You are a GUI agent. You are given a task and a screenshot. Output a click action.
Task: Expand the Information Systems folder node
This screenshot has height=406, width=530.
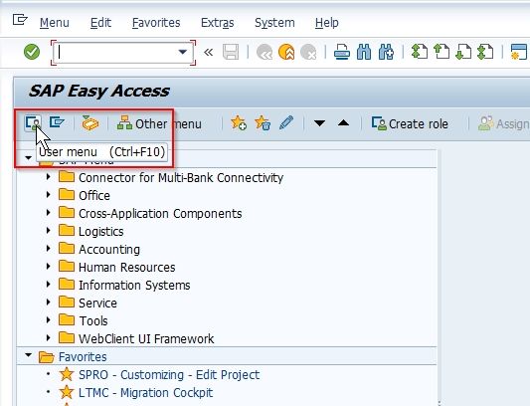[x=49, y=285]
